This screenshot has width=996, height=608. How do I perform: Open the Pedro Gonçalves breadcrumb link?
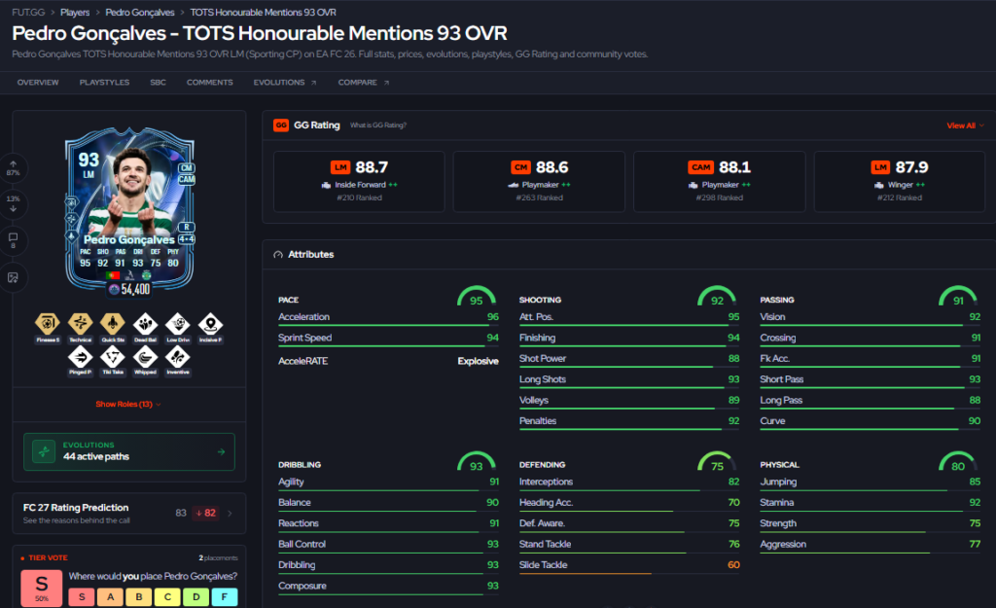[x=140, y=12]
